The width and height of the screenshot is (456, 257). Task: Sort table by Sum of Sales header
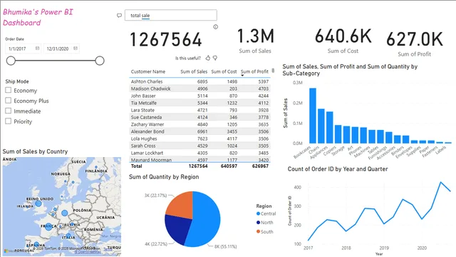(x=194, y=71)
